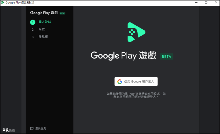Click the 使用 Google 帳戶登入 sign-in button
220x134 pixels.
click(136, 81)
